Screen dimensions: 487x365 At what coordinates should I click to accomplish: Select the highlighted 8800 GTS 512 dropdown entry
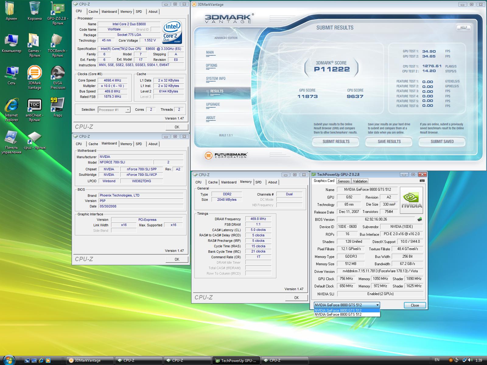[347, 311]
